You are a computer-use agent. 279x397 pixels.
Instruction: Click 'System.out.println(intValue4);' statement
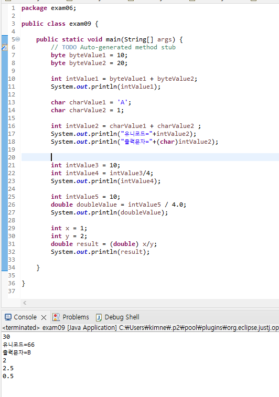coord(105,181)
